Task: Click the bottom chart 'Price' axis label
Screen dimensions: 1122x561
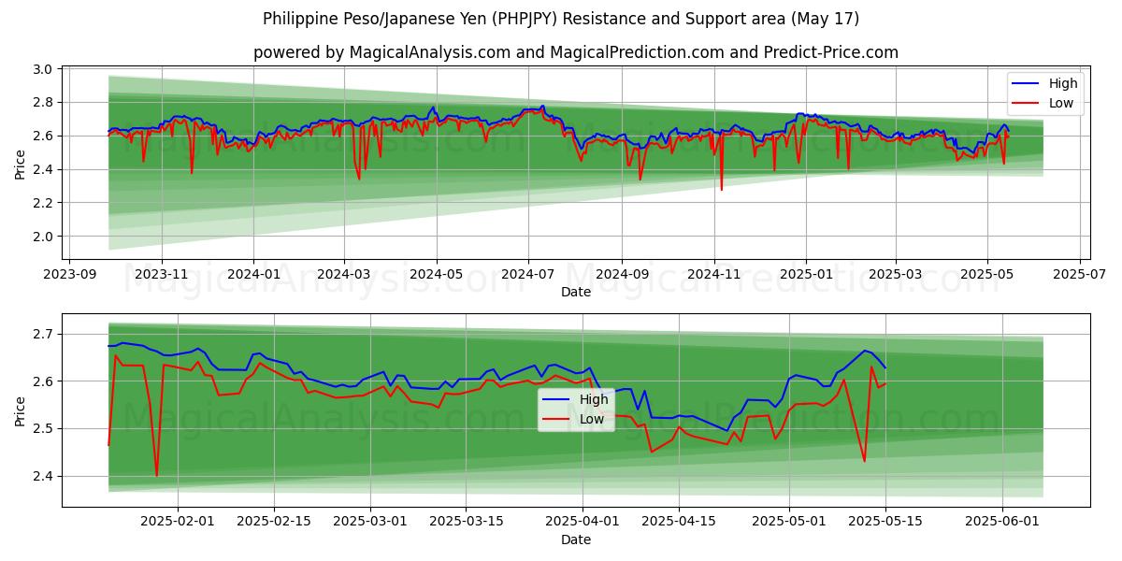Action: [x=21, y=410]
